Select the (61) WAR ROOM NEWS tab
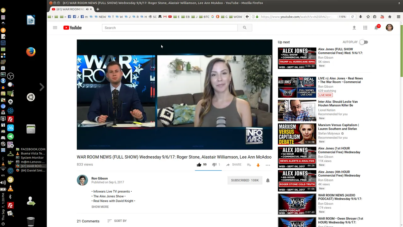Image resolution: width=403 pixels, height=227 pixels. (72, 9)
